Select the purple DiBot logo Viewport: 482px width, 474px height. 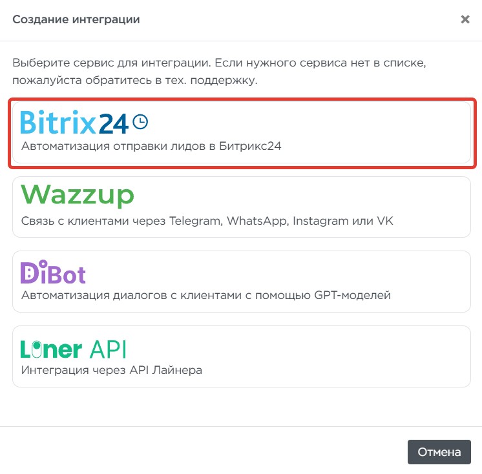click(x=53, y=273)
